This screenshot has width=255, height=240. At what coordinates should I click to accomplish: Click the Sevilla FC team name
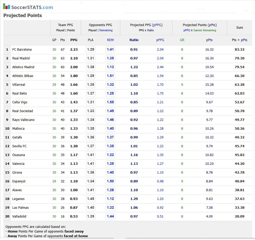coord(19,146)
